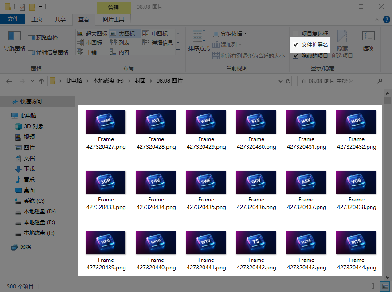Click properties icon in quick access toolbar
Viewport: 392px width, 292px height.
pos(22,7)
